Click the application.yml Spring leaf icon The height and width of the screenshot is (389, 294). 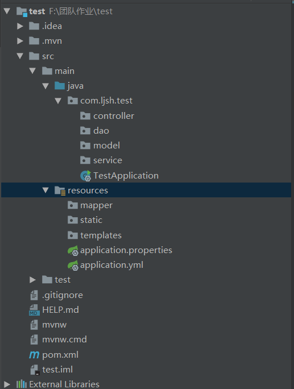[73, 266]
